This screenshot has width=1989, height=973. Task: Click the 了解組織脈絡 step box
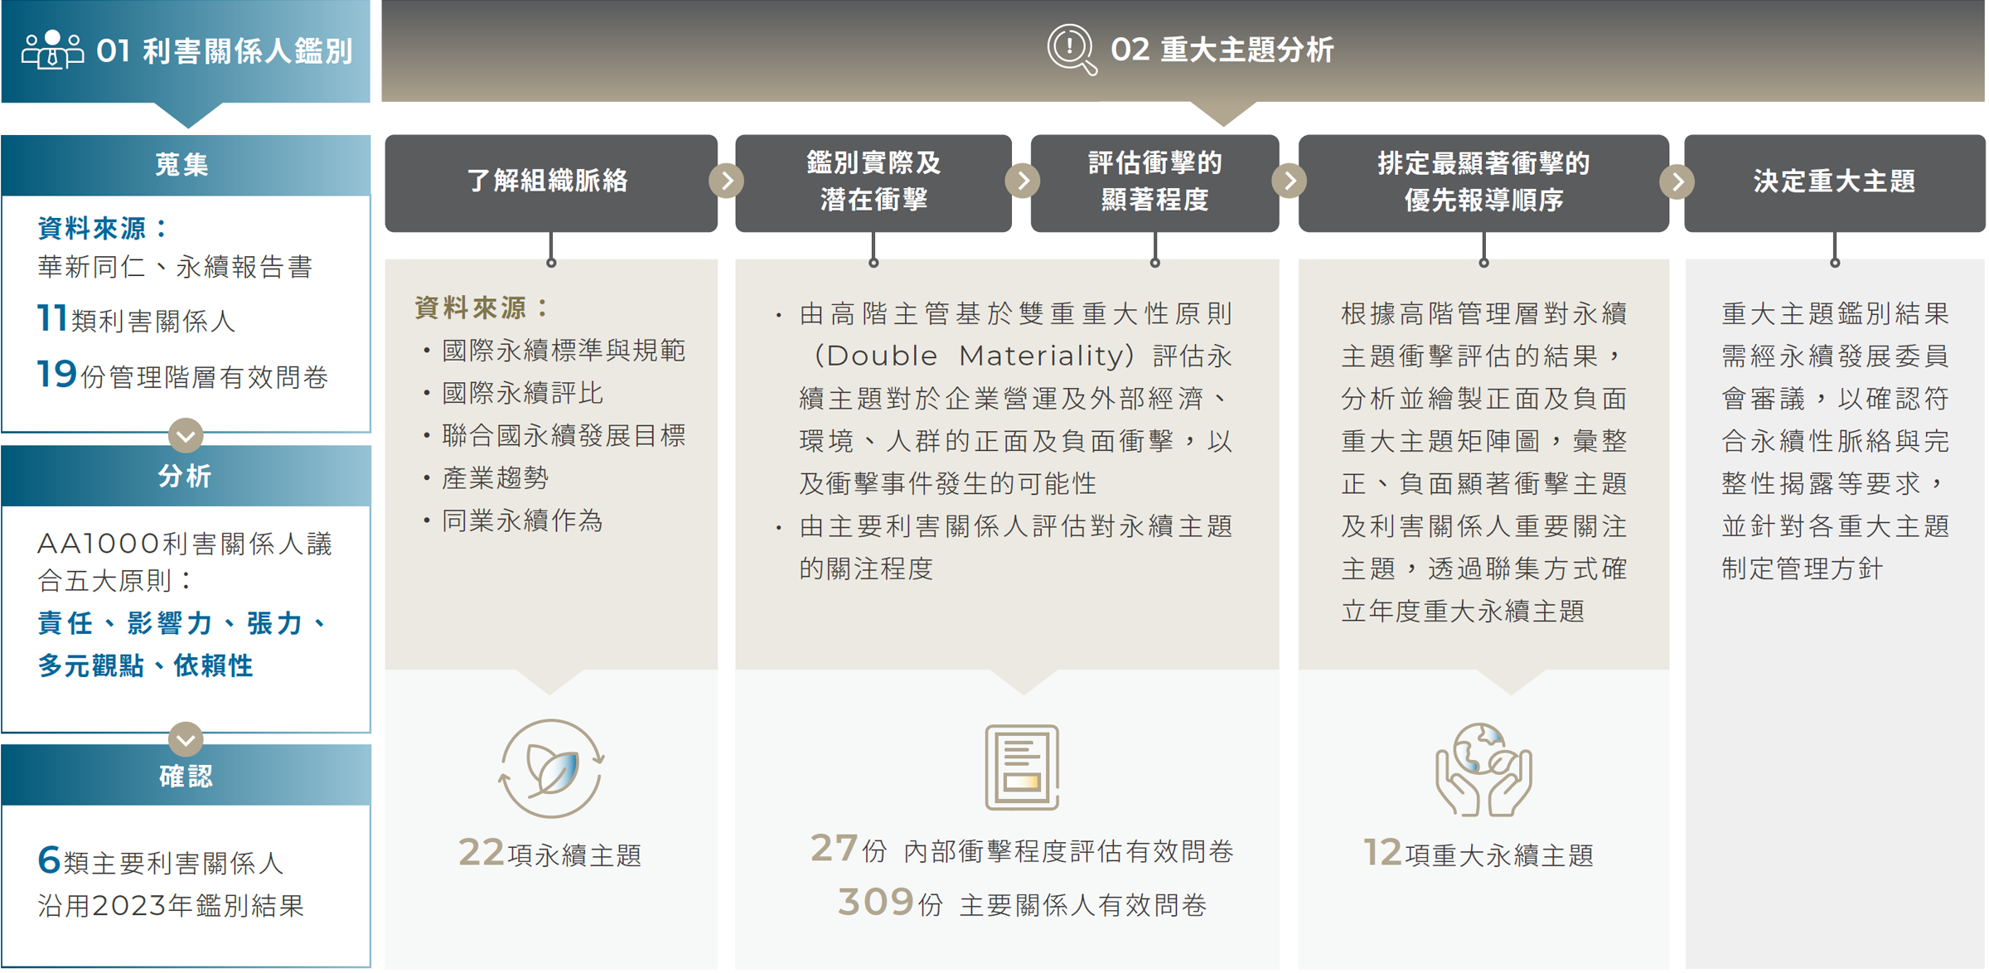tap(551, 183)
